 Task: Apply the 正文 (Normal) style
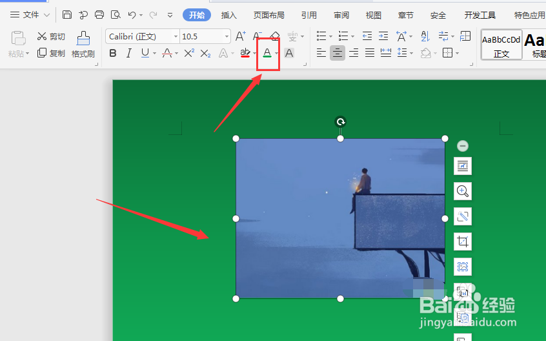[x=501, y=45]
